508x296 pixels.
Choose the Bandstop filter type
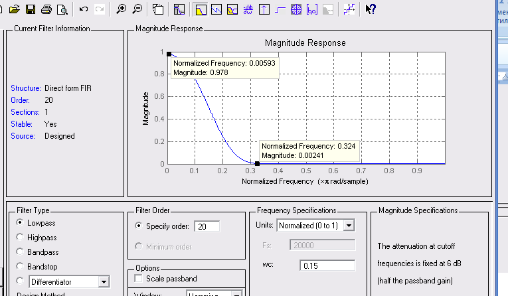coord(20,266)
